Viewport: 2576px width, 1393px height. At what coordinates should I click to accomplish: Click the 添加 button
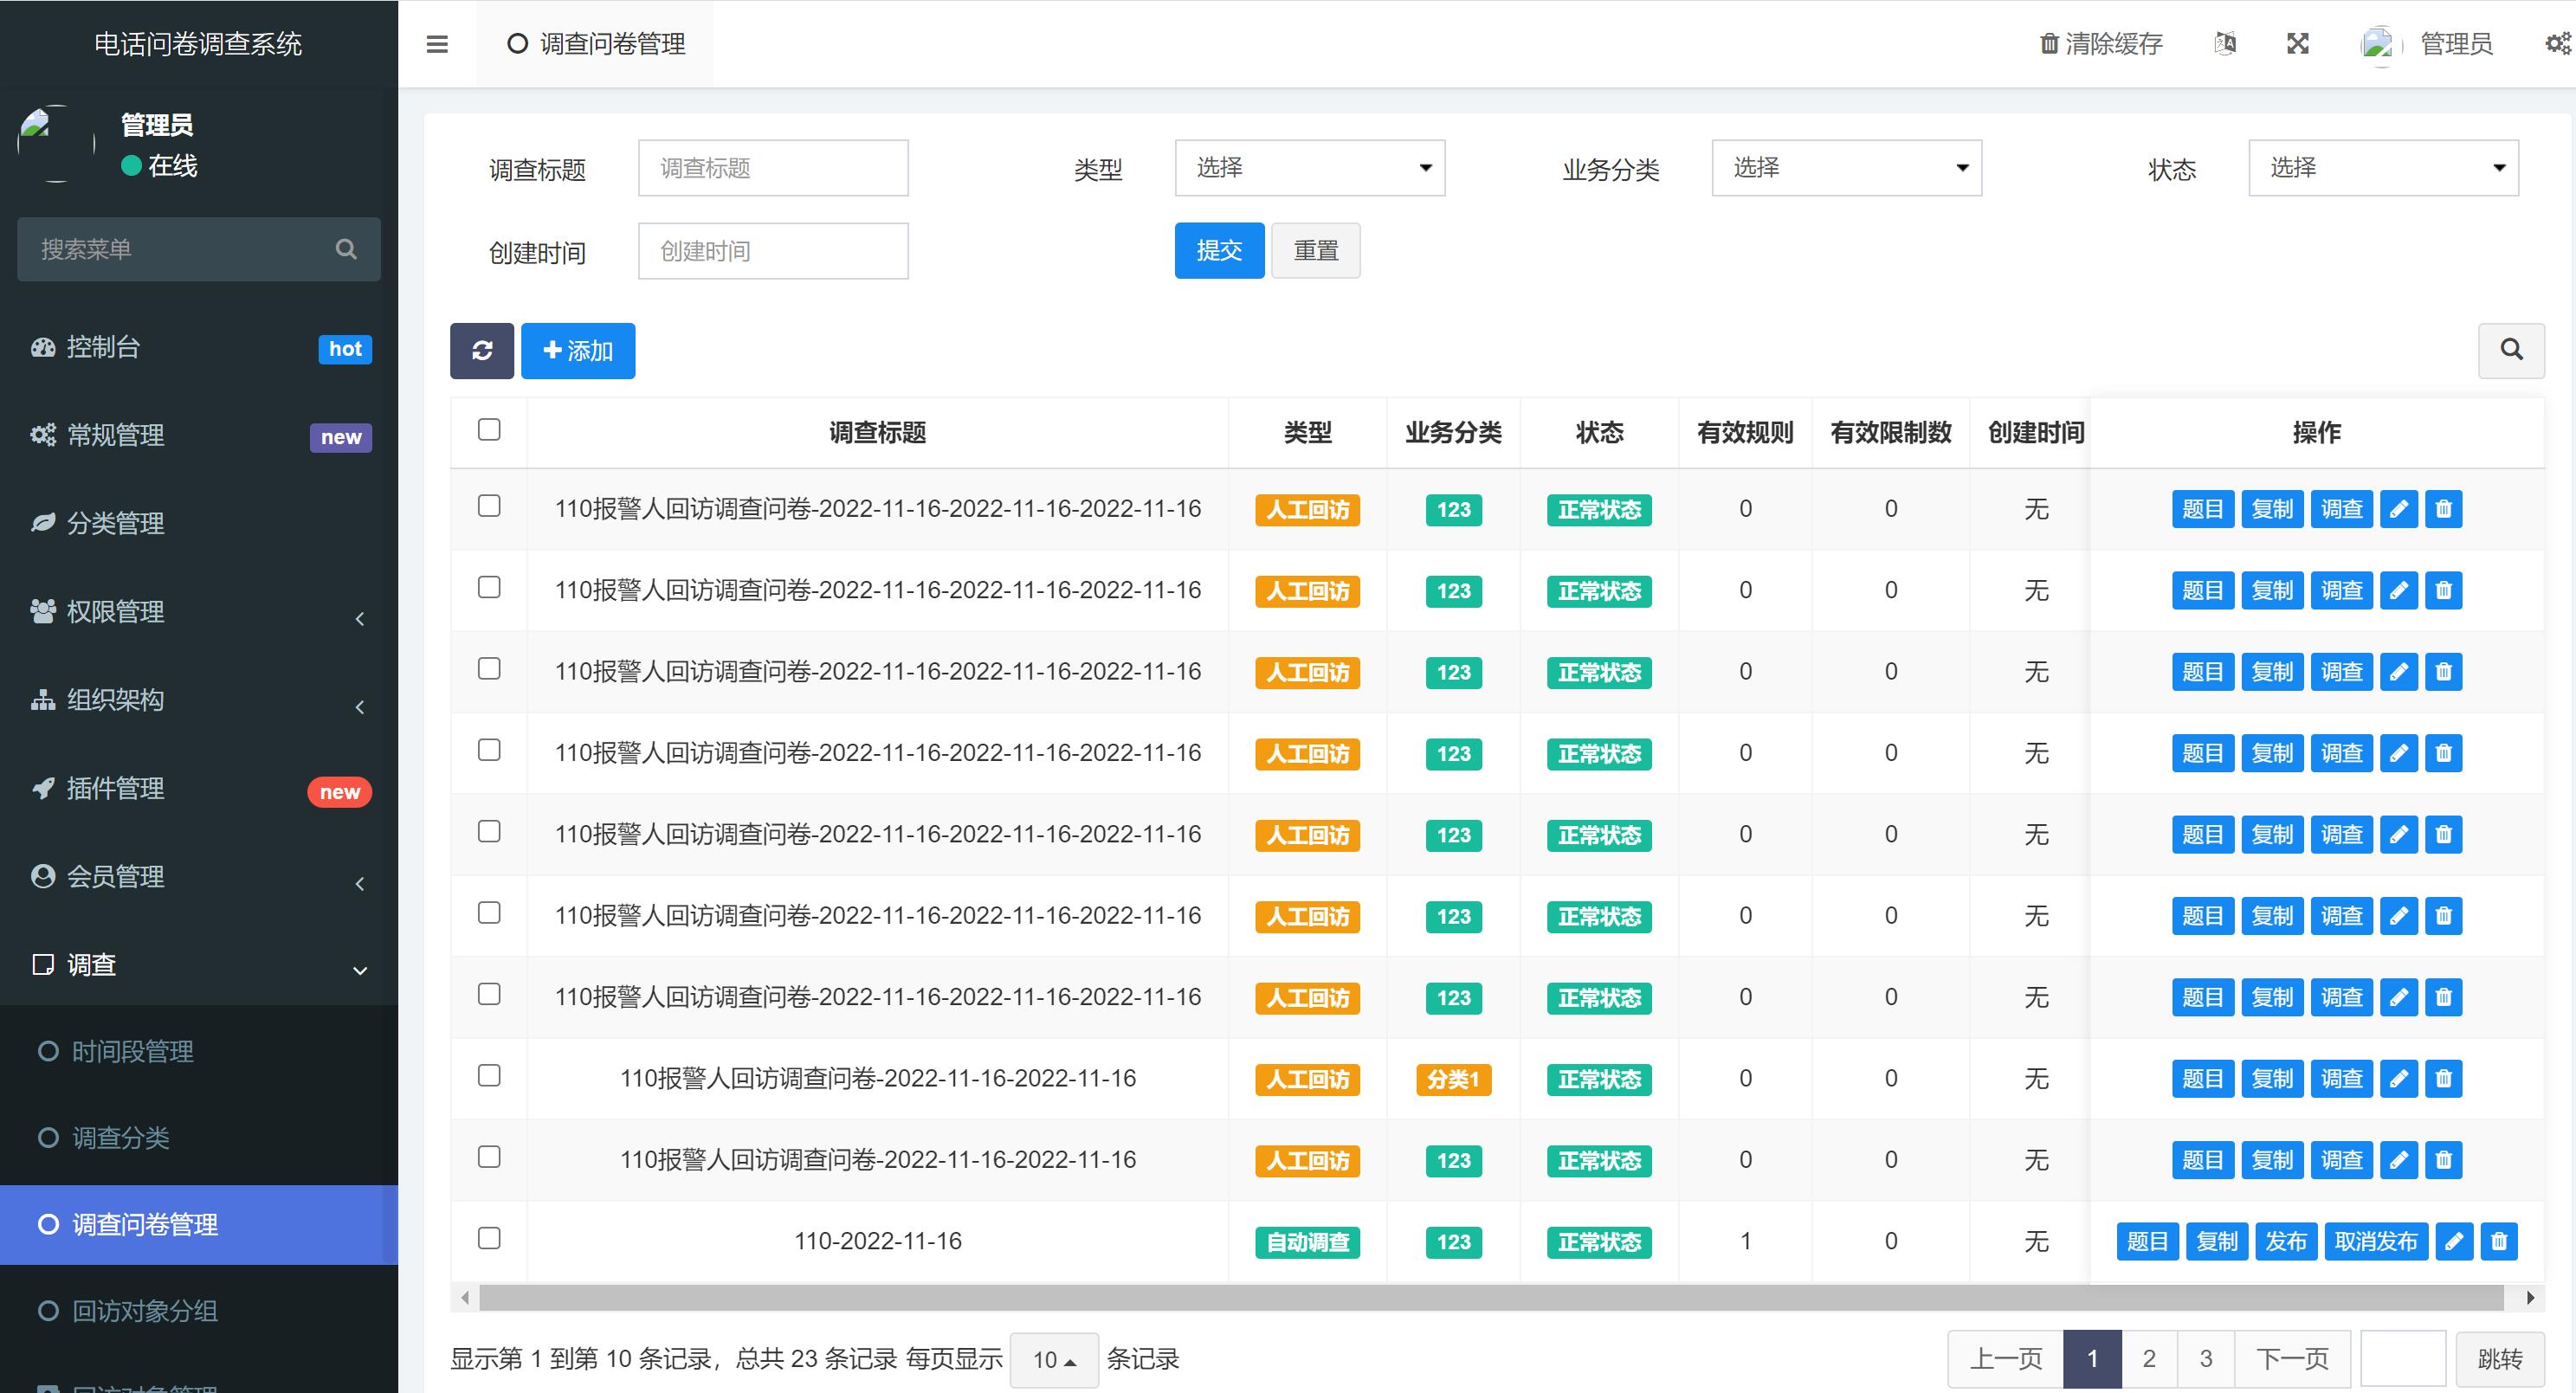coord(578,351)
